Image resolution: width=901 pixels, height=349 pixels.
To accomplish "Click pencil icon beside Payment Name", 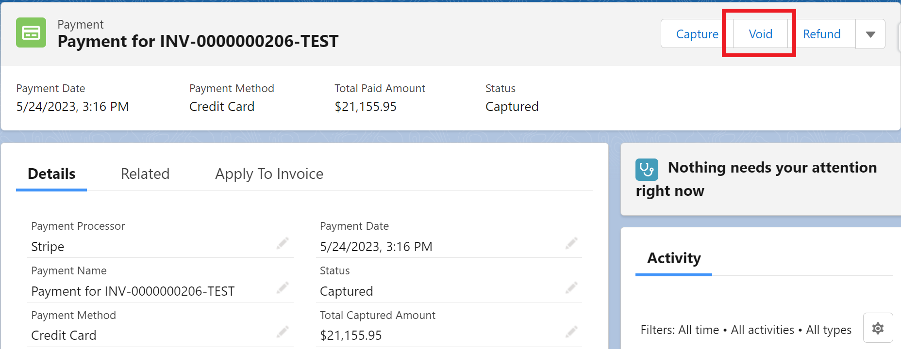I will (283, 288).
